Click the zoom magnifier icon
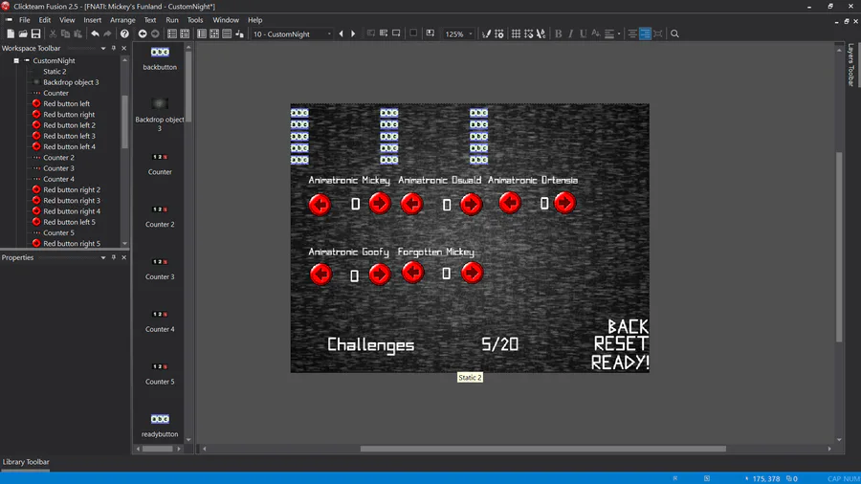Image resolution: width=861 pixels, height=484 pixels. 674,34
